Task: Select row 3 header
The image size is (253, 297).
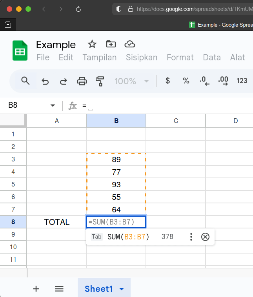Action: [13, 159]
